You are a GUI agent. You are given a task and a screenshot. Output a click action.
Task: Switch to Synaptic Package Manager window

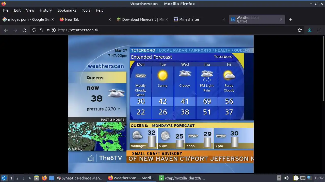click(x=80, y=178)
